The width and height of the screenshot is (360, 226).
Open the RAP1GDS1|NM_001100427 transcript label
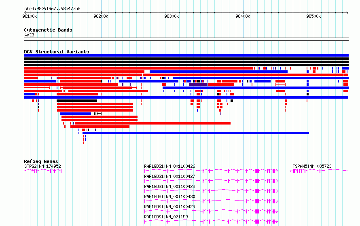pyautogui.click(x=169, y=176)
